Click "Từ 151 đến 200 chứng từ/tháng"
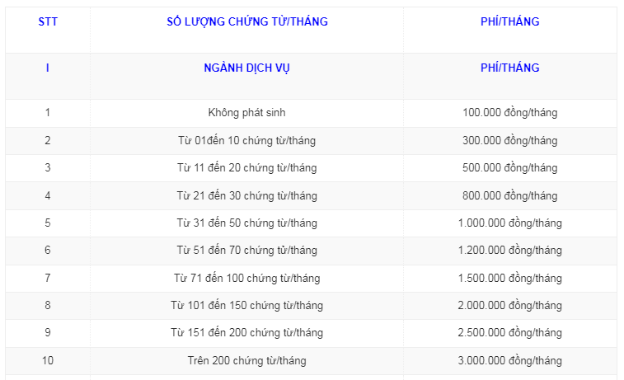The height and width of the screenshot is (380, 624). click(x=246, y=333)
